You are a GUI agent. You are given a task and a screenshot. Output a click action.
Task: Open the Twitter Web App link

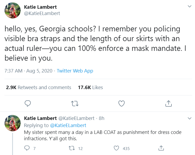click(x=75, y=71)
